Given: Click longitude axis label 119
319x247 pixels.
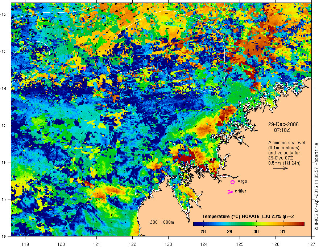Looking at the screenshot, I should coord(25,244).
